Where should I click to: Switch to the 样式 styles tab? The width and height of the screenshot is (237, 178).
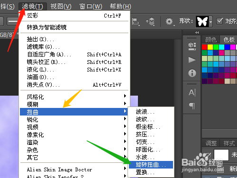[229, 143]
